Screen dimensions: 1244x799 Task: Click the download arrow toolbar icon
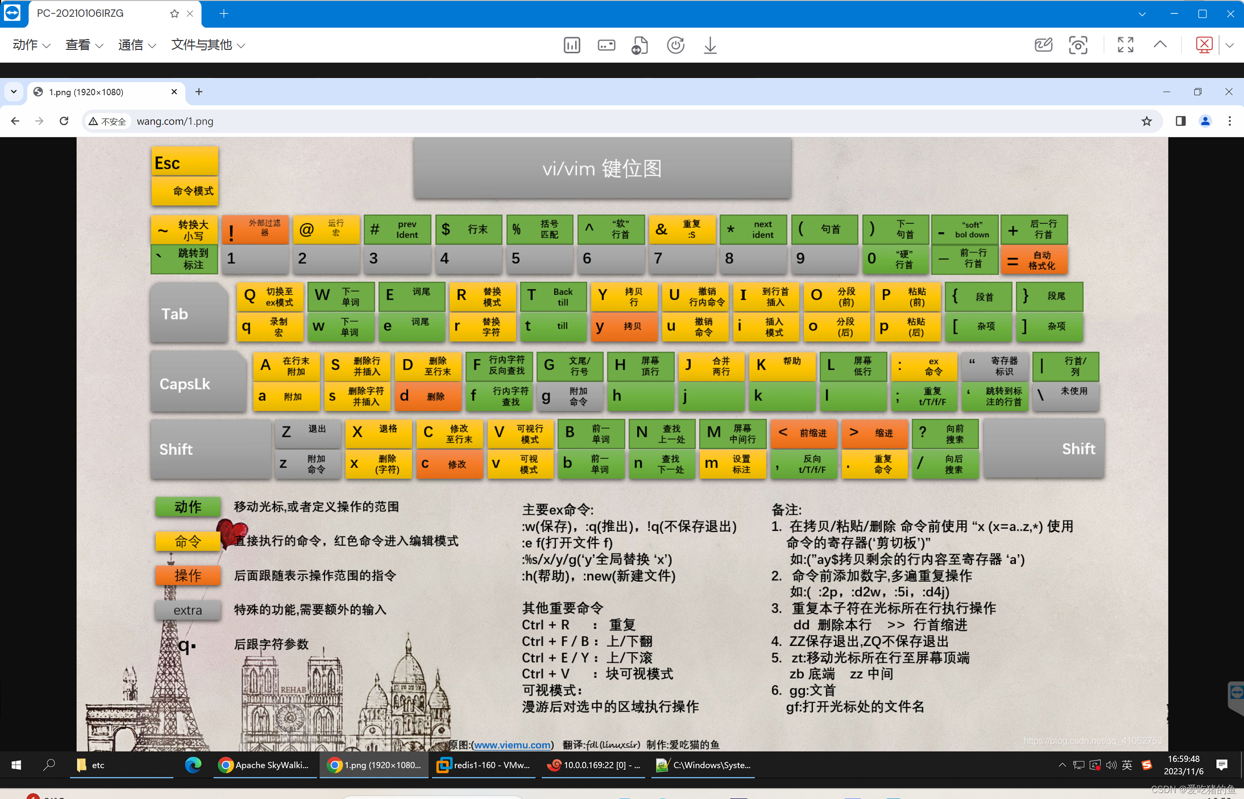tap(710, 45)
